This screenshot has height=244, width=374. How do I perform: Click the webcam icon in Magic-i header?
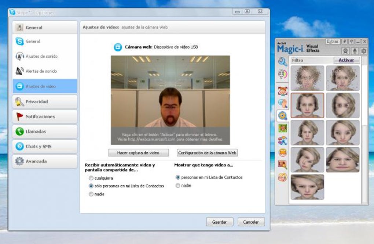(x=345, y=51)
